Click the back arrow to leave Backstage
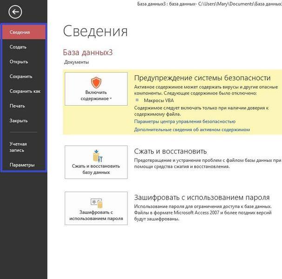 [15, 12]
